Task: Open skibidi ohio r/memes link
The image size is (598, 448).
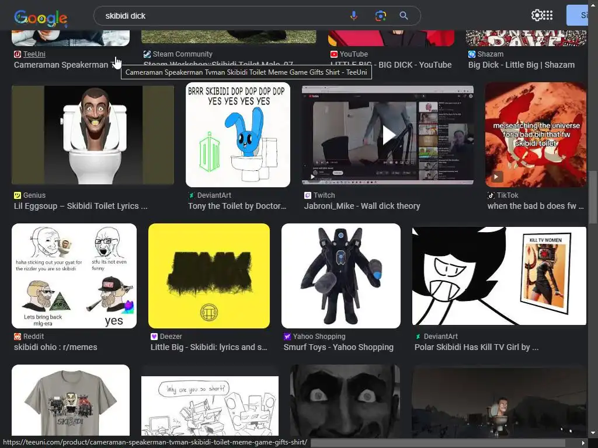Action: coord(55,347)
